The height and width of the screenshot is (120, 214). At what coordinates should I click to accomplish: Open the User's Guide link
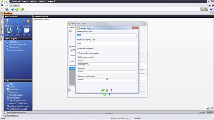(x=14, y=89)
